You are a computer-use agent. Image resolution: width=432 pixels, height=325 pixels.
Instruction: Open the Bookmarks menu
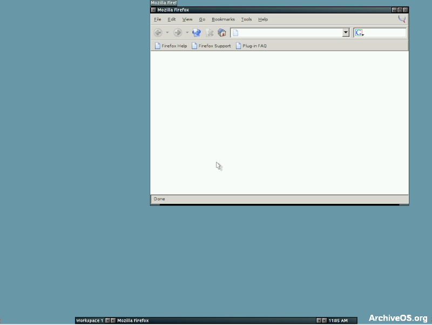point(223,19)
